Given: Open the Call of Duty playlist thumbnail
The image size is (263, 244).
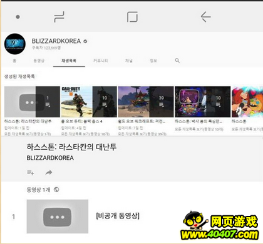Looking at the screenshot, I should 89,102.
